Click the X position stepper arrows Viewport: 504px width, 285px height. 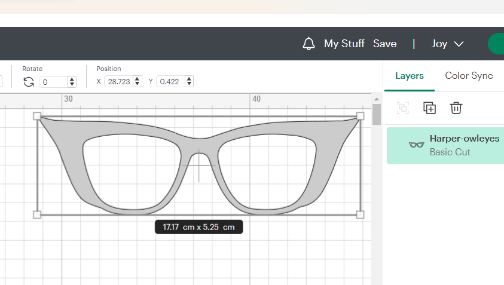tap(138, 81)
